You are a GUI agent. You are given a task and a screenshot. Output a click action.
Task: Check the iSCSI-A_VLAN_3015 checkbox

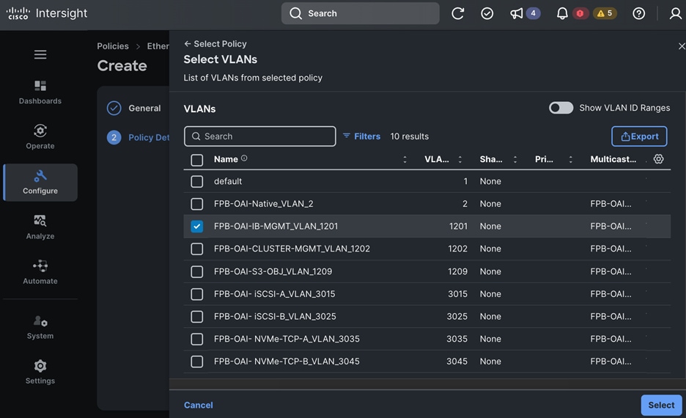(197, 294)
